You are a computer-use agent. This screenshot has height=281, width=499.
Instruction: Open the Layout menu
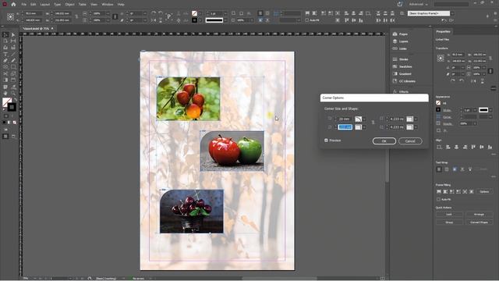click(x=45, y=5)
